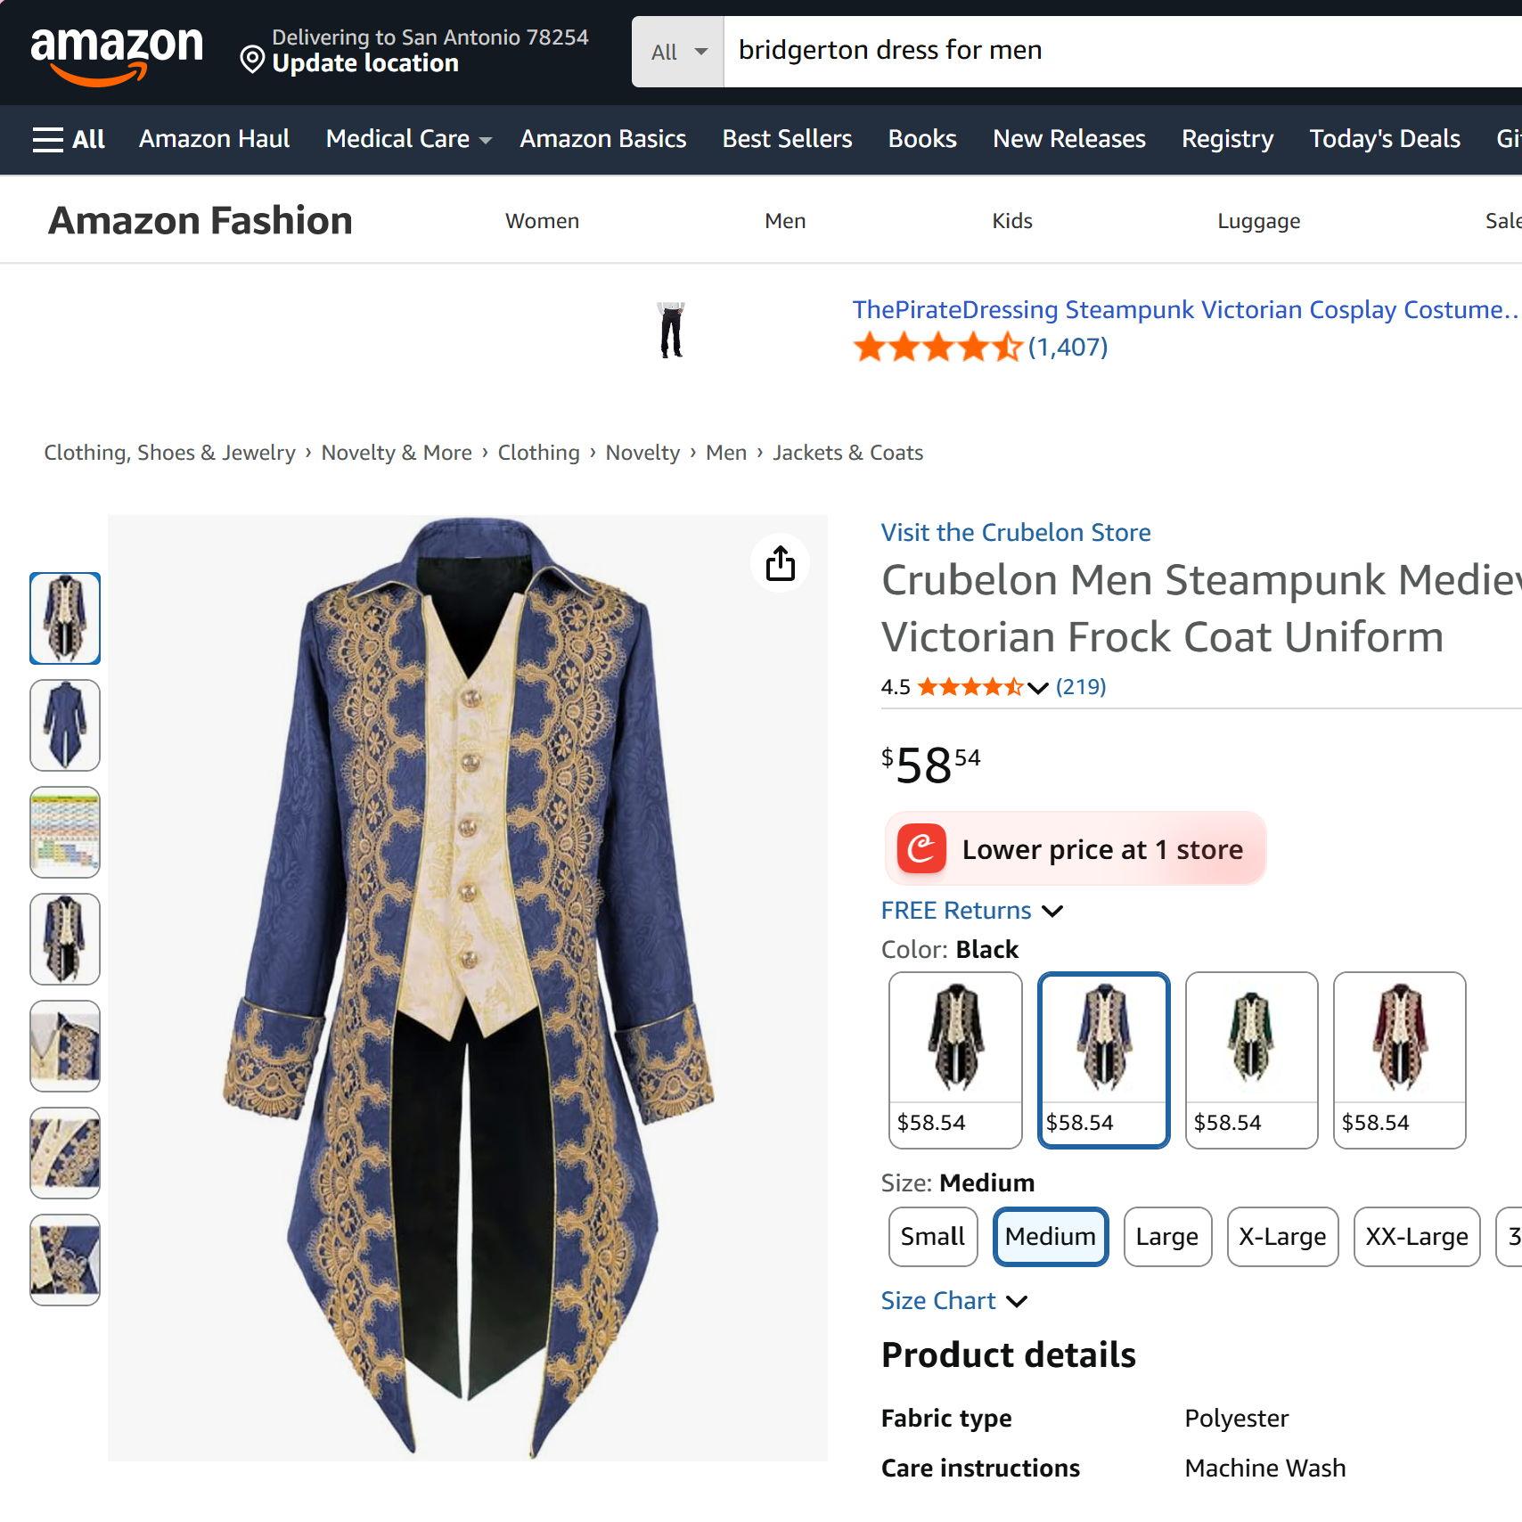Click the Amazon logo

[x=117, y=52]
